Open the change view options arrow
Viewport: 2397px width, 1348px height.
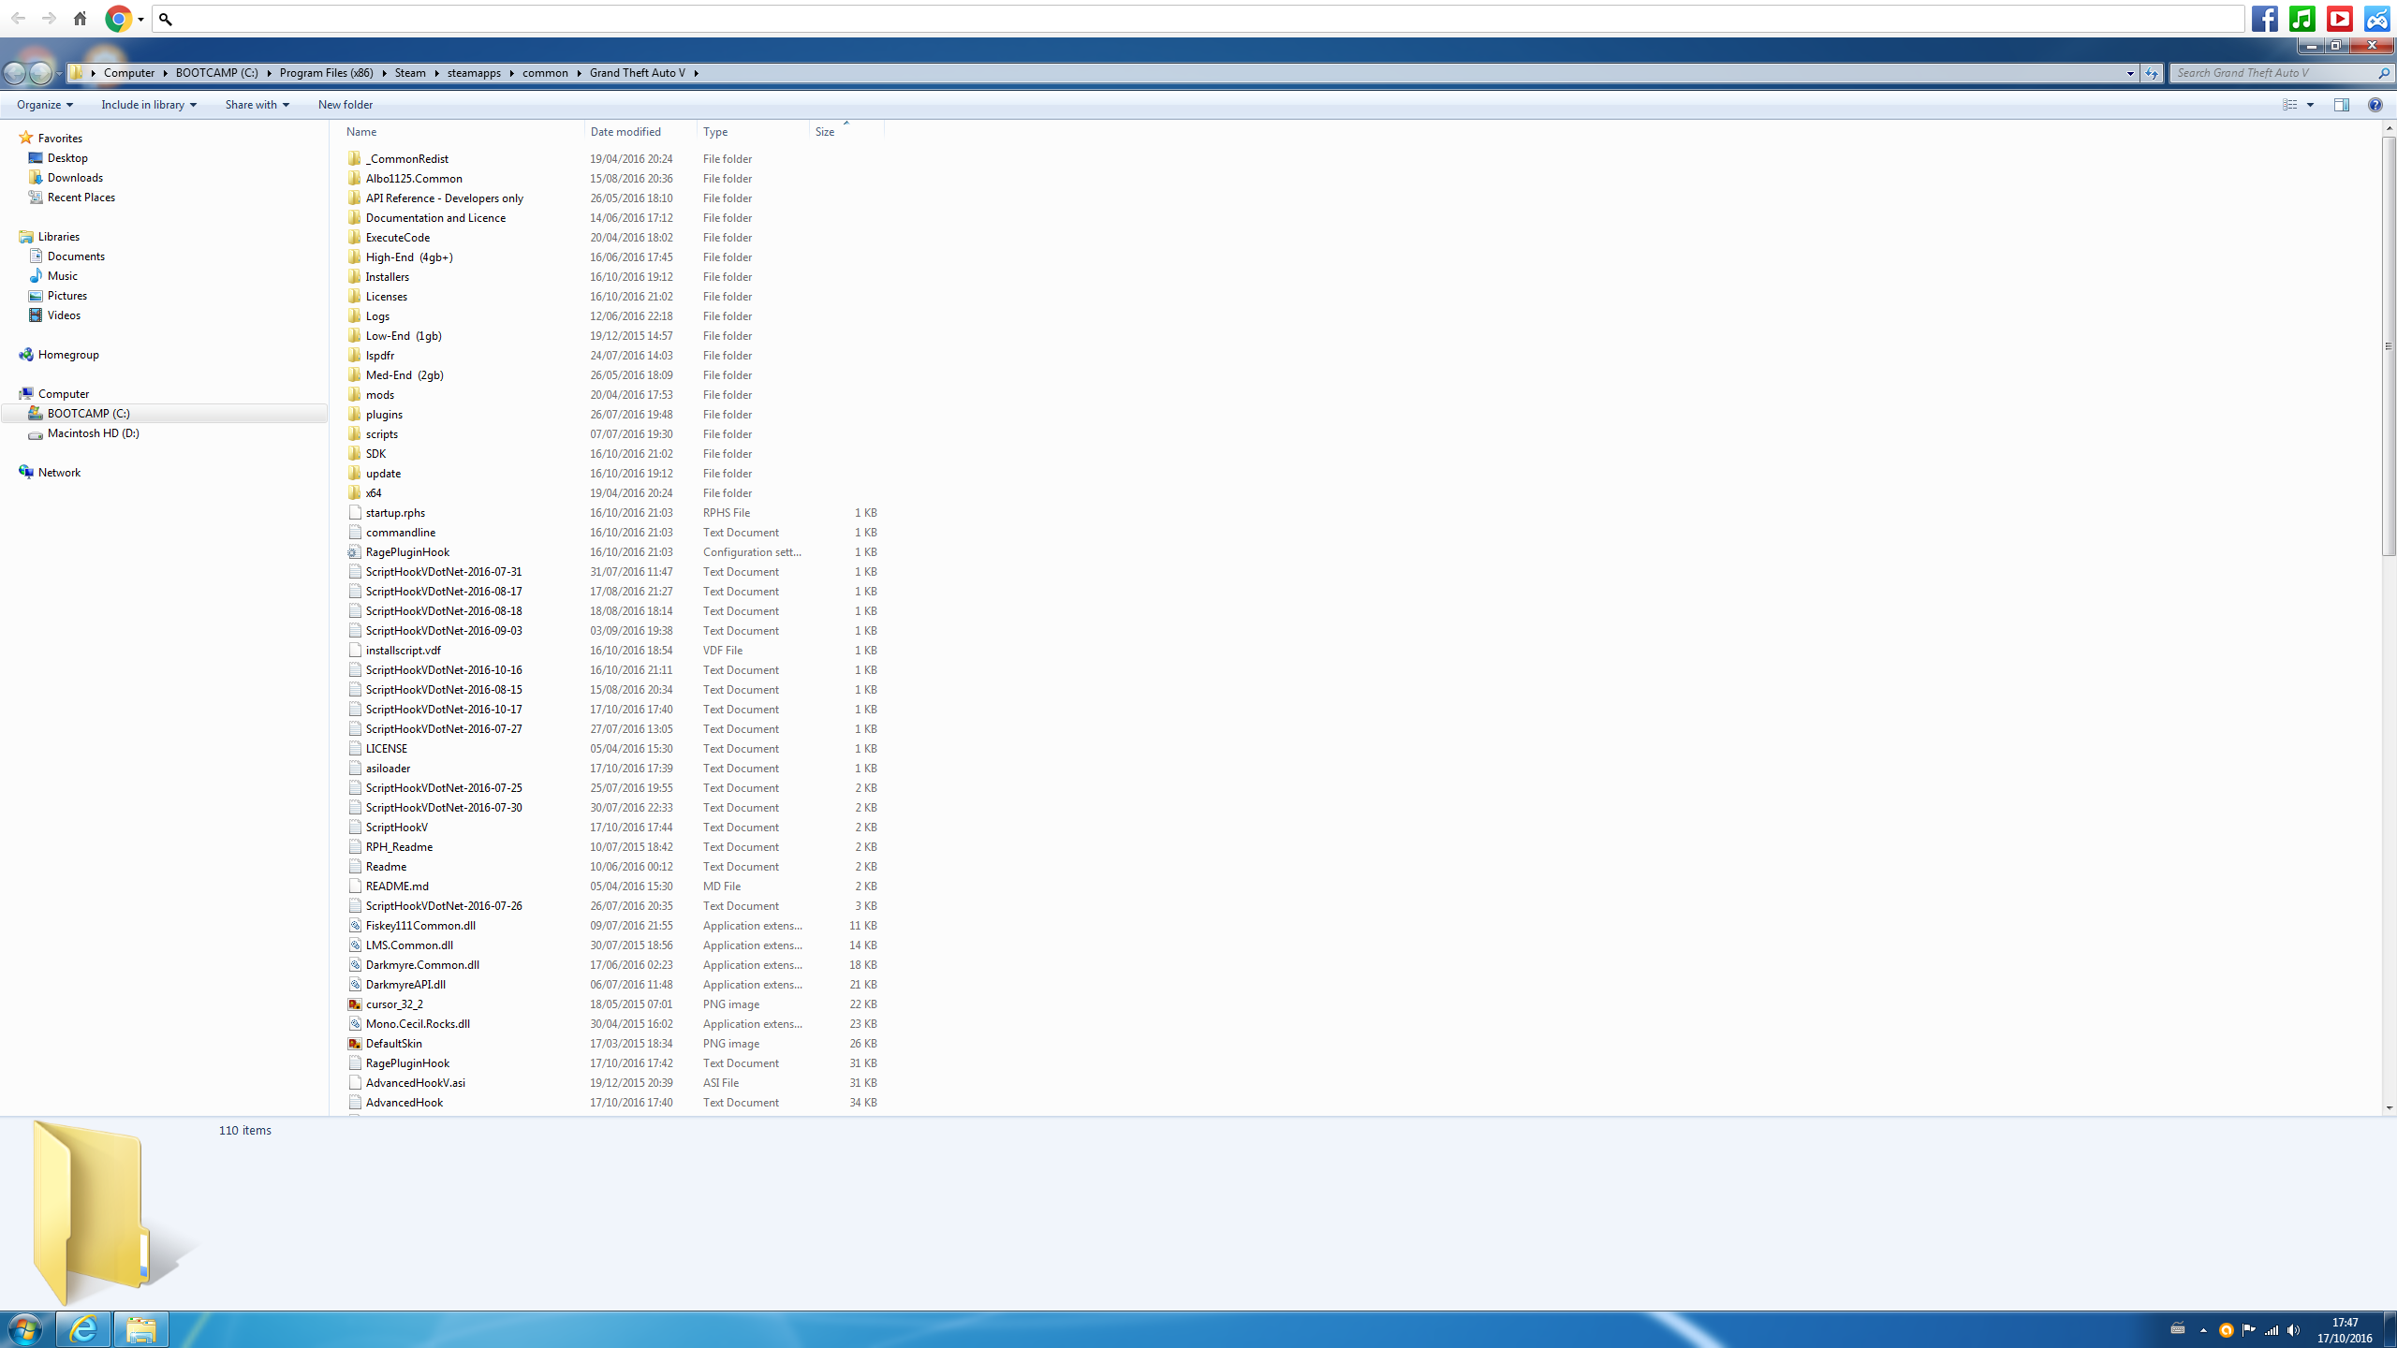(x=2310, y=105)
